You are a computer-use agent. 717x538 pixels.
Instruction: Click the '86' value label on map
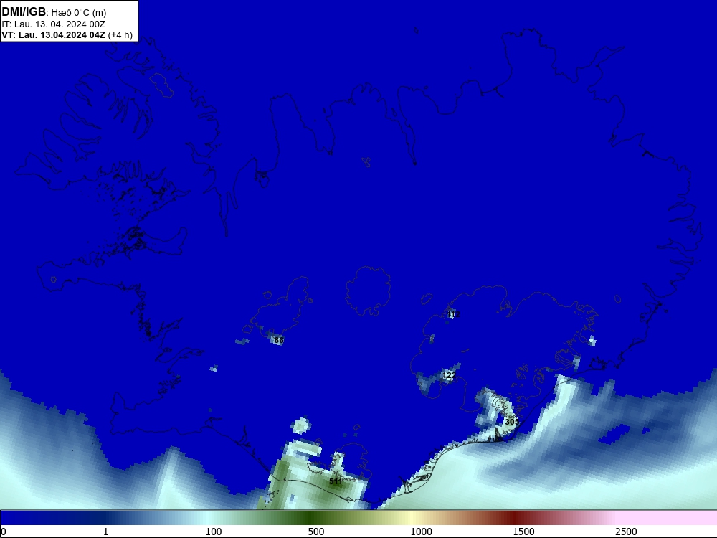[279, 340]
